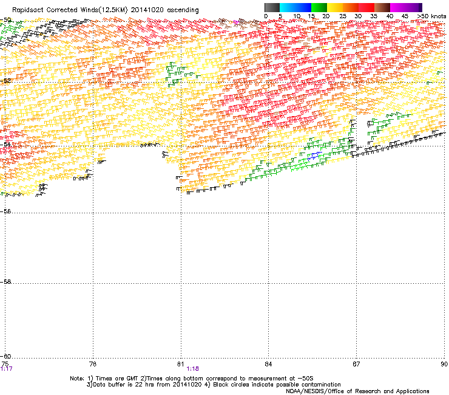Click the date '20141020' in the title
449x395 pixels.
coord(147,10)
